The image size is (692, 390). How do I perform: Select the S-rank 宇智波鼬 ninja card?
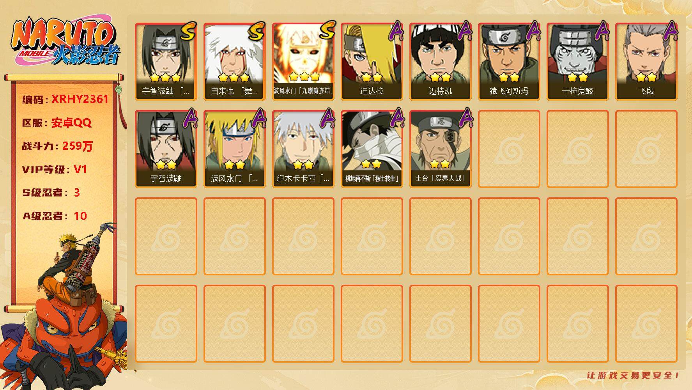point(166,62)
